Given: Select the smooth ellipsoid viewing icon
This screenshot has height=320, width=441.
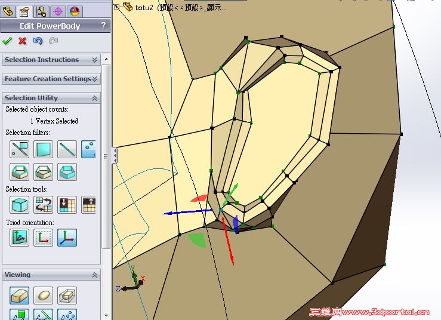Looking at the screenshot, I should coord(44,296).
